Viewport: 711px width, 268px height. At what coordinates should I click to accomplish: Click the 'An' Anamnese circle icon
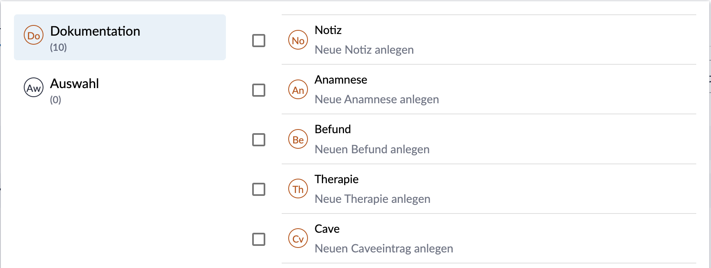(x=298, y=90)
